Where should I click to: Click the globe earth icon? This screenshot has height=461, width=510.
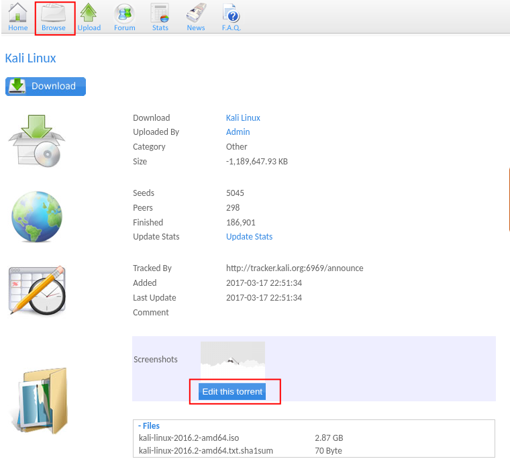(37, 217)
